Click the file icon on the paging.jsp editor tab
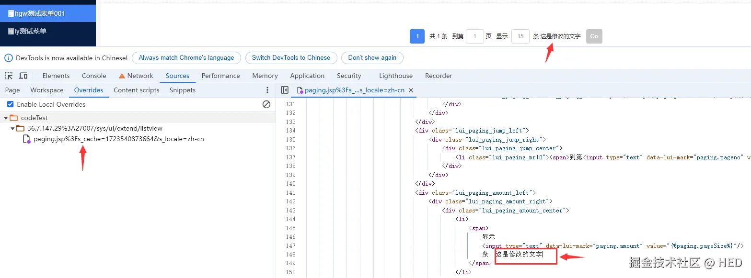The image size is (751, 278). pos(300,90)
